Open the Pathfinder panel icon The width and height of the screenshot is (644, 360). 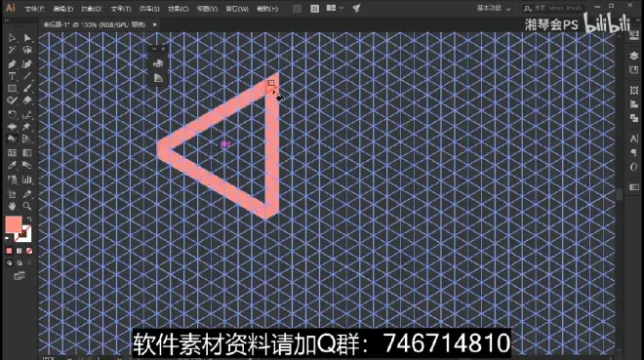click(x=634, y=118)
